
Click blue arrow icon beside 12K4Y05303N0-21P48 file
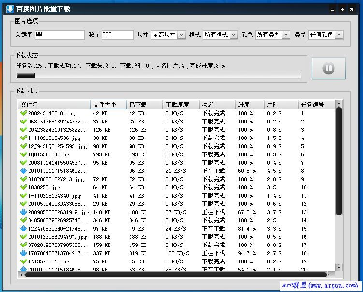click(x=23, y=229)
